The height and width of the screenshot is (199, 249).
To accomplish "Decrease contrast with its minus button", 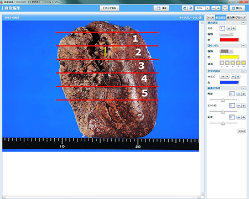I will point(239,106).
